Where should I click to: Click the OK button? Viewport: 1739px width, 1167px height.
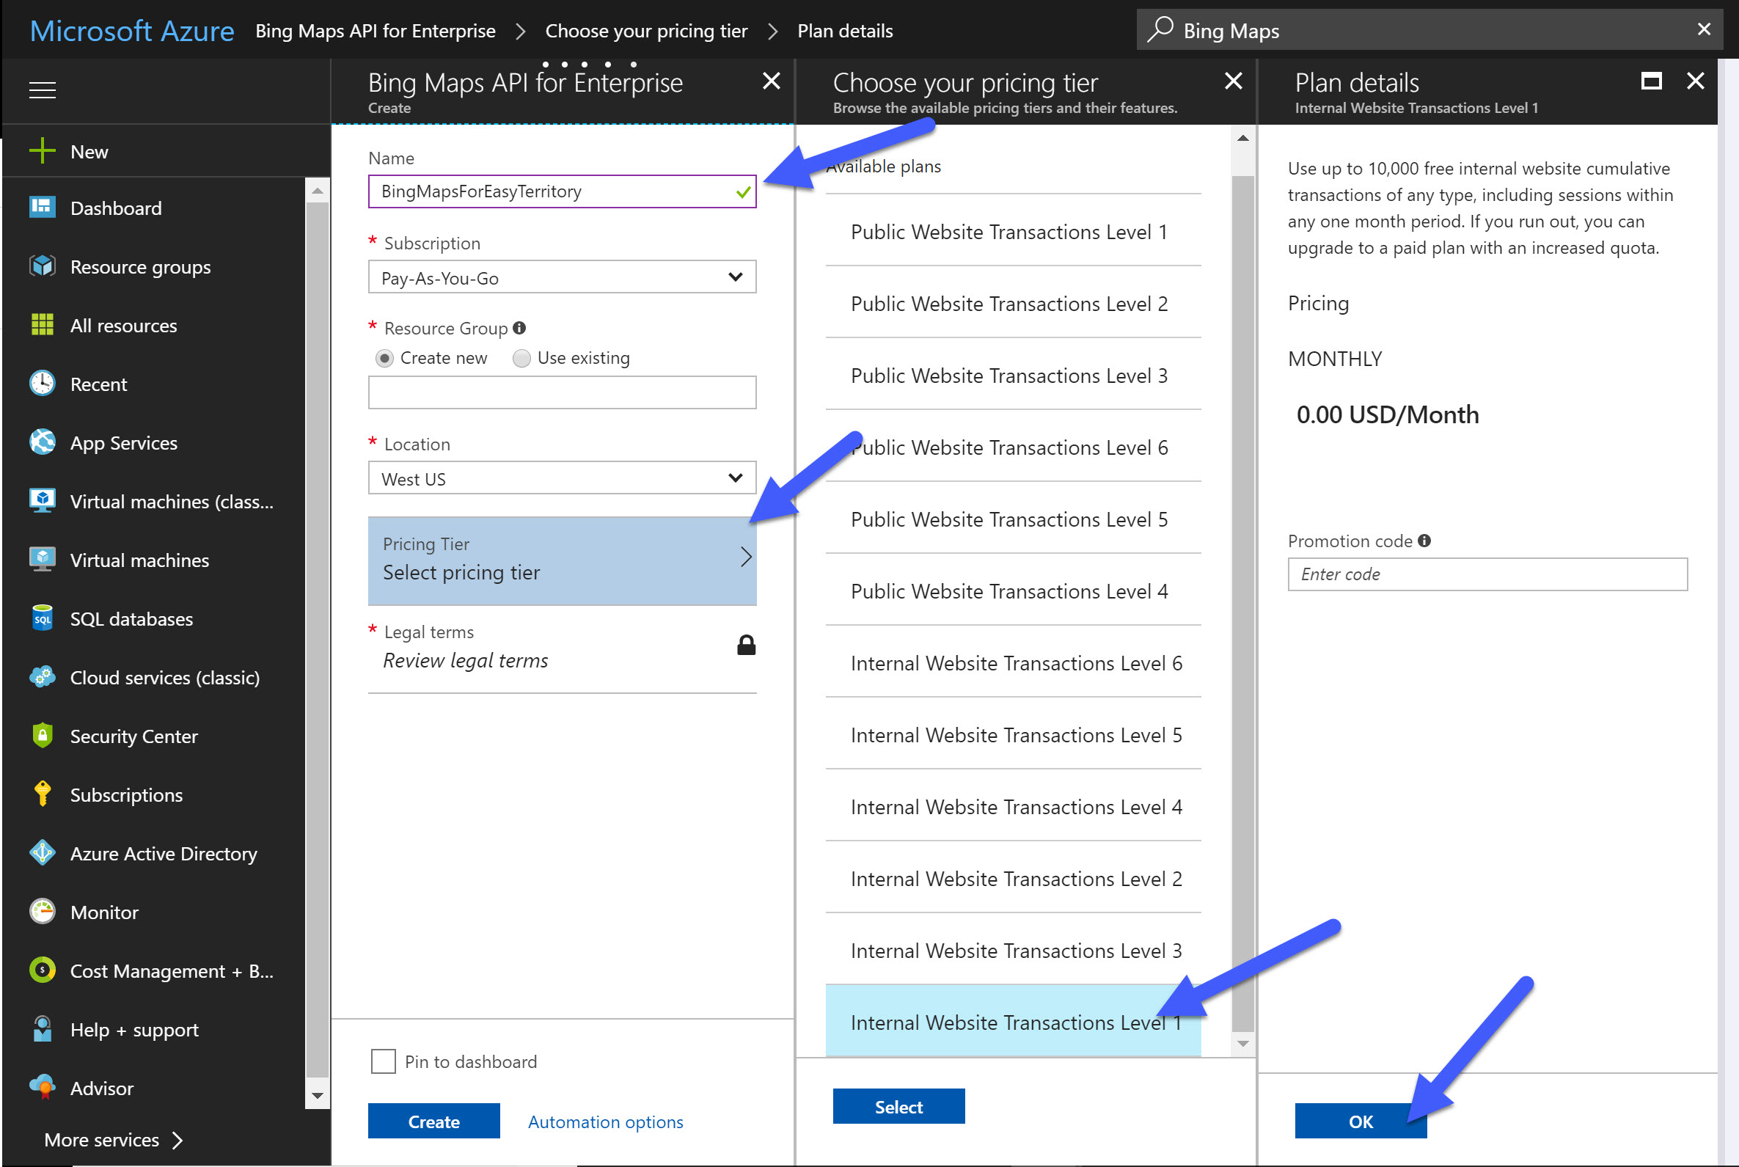(x=1361, y=1121)
